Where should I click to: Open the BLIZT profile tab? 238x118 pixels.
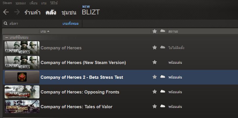tap(91, 12)
